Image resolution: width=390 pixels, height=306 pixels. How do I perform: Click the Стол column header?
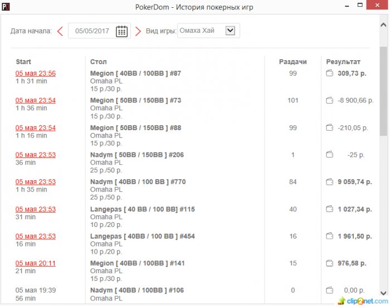point(98,62)
